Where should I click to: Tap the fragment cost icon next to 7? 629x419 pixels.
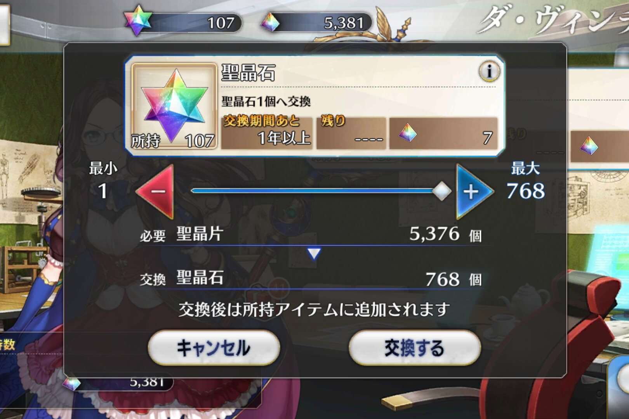[x=407, y=133]
